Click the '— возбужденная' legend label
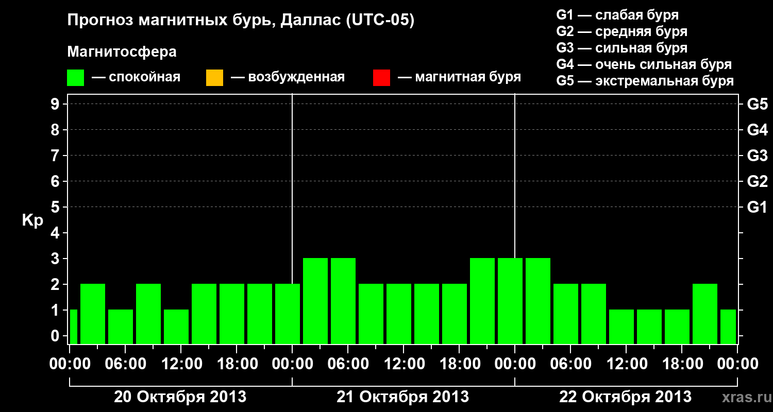Image resolution: width=773 pixels, height=412 pixels. [288, 77]
